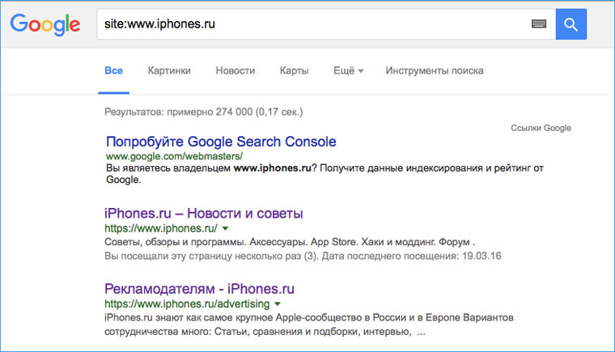Image resolution: width=615 pixels, height=352 pixels.
Task: Open the Новости tab
Action: (235, 70)
